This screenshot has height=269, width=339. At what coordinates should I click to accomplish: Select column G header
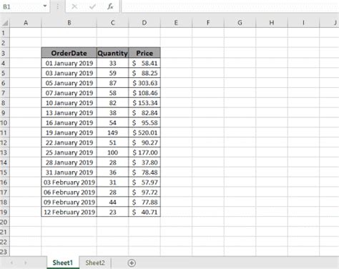(x=240, y=23)
